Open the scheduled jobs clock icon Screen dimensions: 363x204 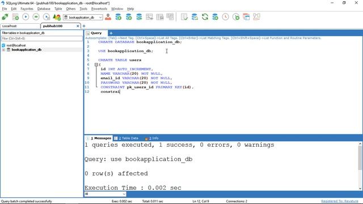pos(226,17)
